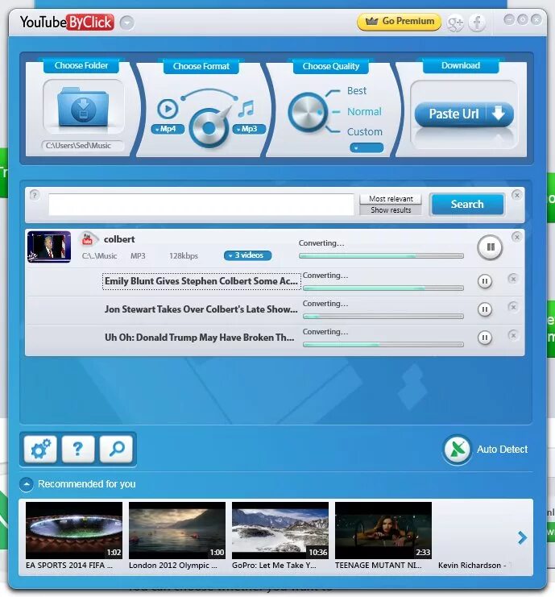This screenshot has height=597, width=555.
Task: Select the Show results option
Action: 391,210
